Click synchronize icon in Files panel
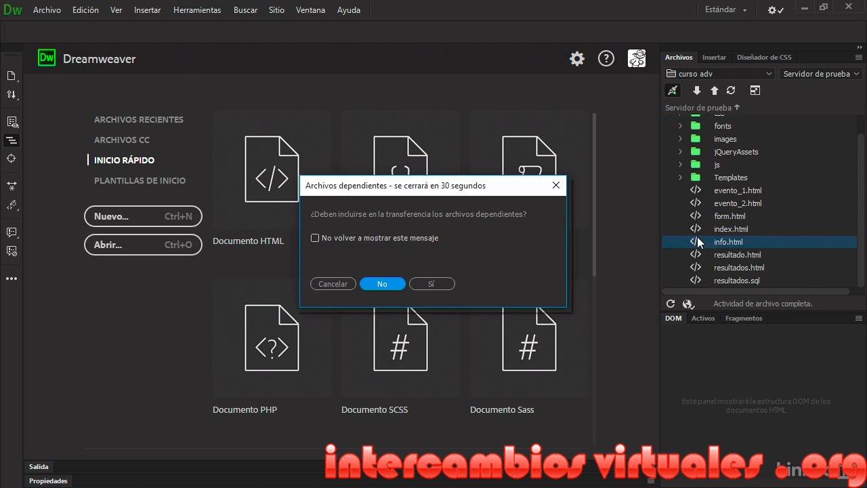Viewport: 867px width, 488px height. (731, 91)
